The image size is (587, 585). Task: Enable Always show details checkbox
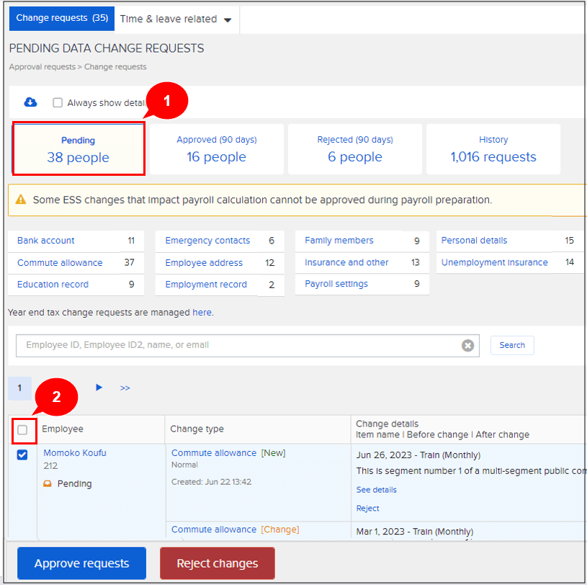pyautogui.click(x=58, y=102)
